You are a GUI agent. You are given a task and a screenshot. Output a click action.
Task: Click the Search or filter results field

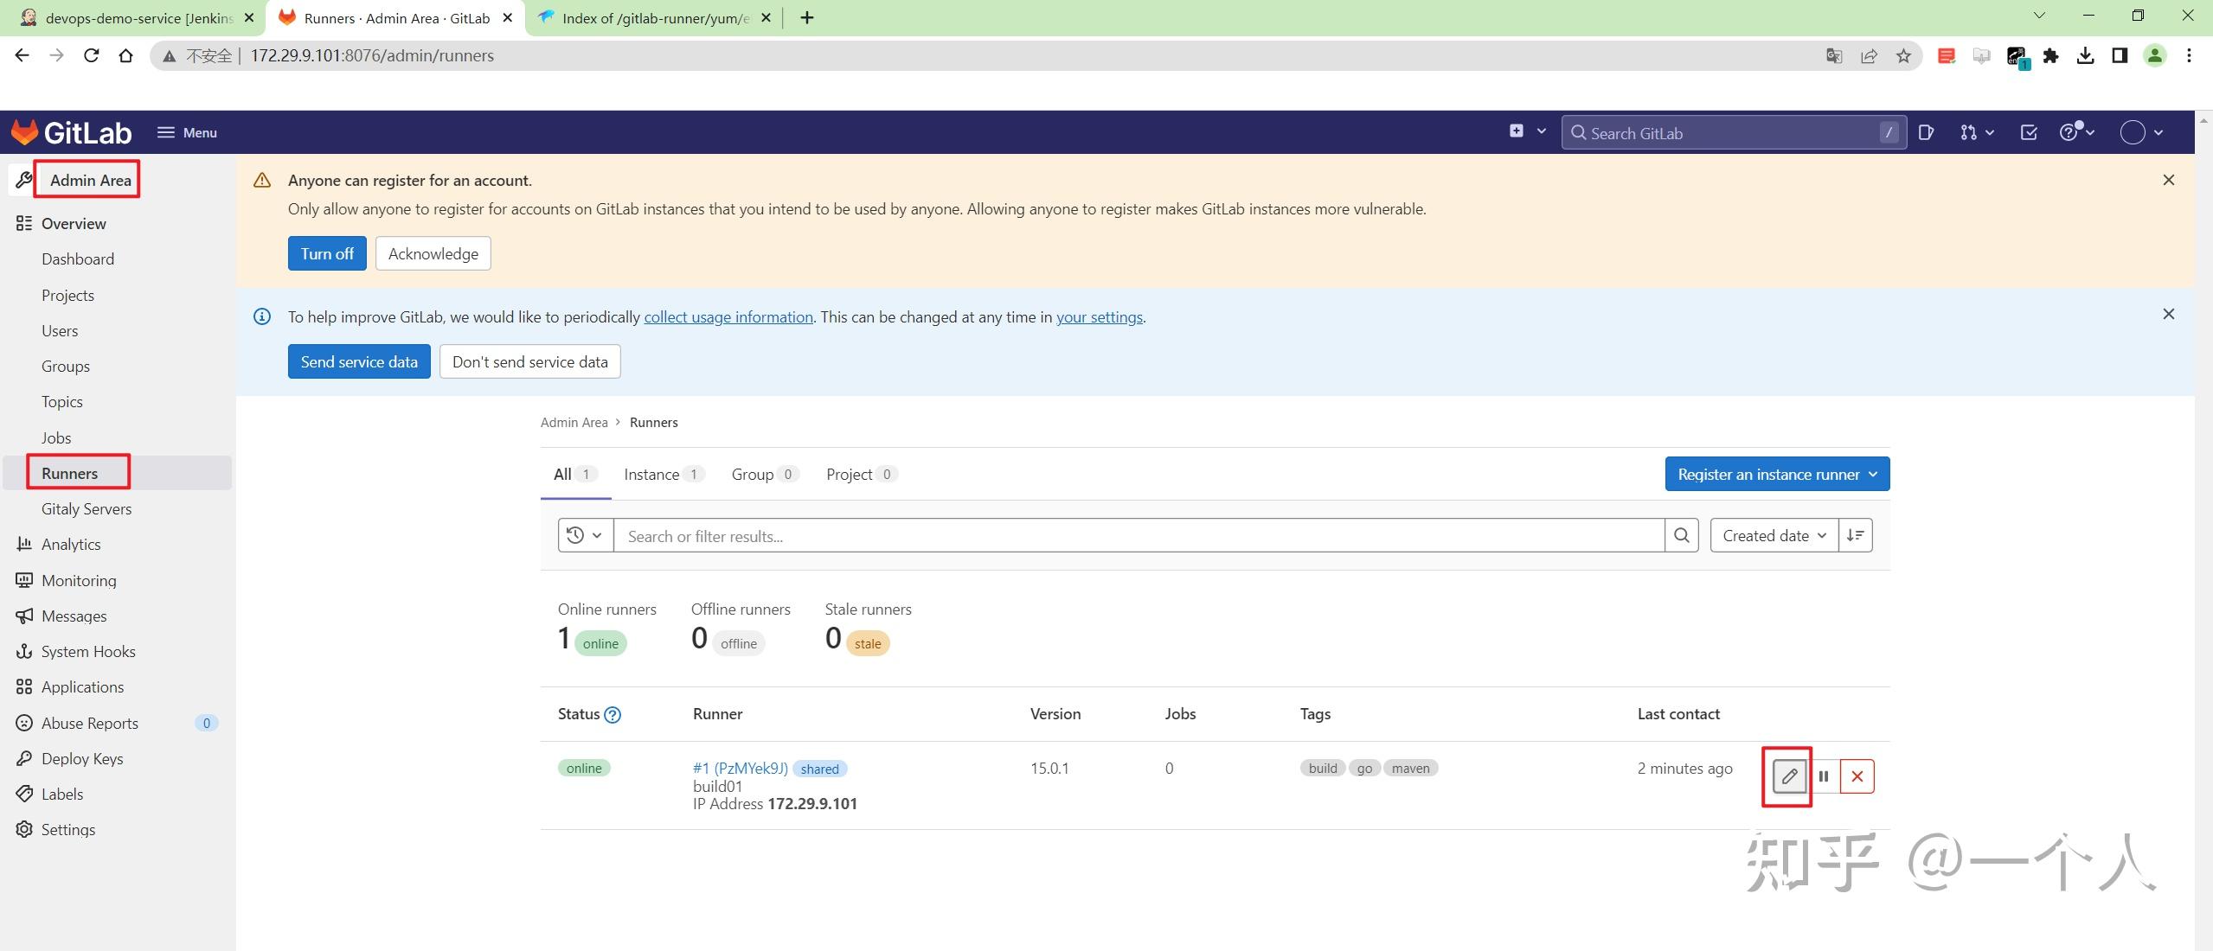[1139, 536]
